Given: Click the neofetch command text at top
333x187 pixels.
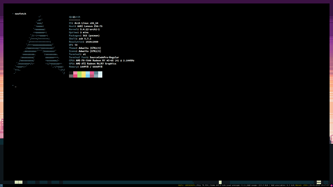Looking at the screenshot, I should click(x=20, y=14).
